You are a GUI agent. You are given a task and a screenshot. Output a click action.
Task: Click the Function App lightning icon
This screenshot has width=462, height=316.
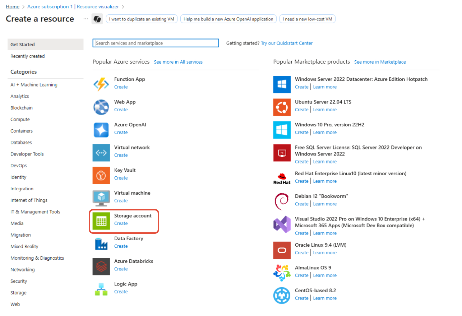coord(101,84)
